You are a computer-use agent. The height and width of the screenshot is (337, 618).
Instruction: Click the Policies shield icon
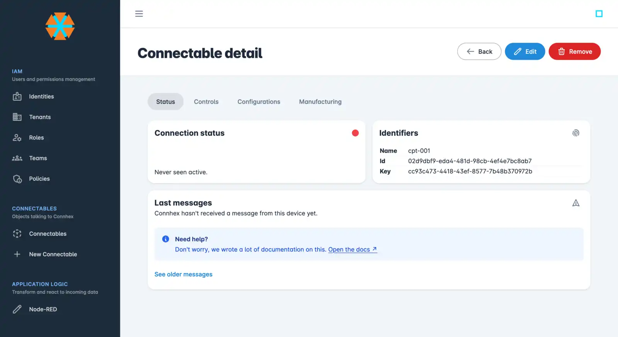[x=17, y=179]
